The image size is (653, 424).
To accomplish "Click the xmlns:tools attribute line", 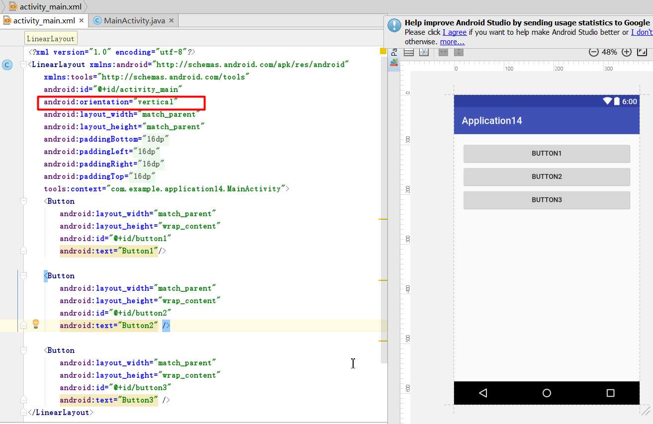I will pyautogui.click(x=146, y=77).
